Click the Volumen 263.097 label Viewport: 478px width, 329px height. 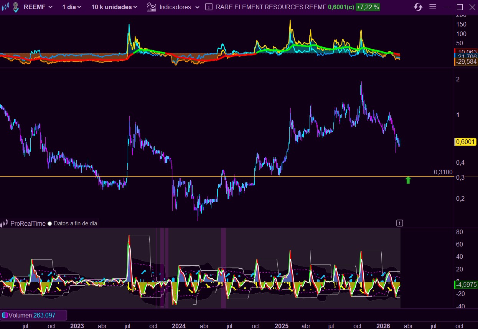[x=32, y=315]
